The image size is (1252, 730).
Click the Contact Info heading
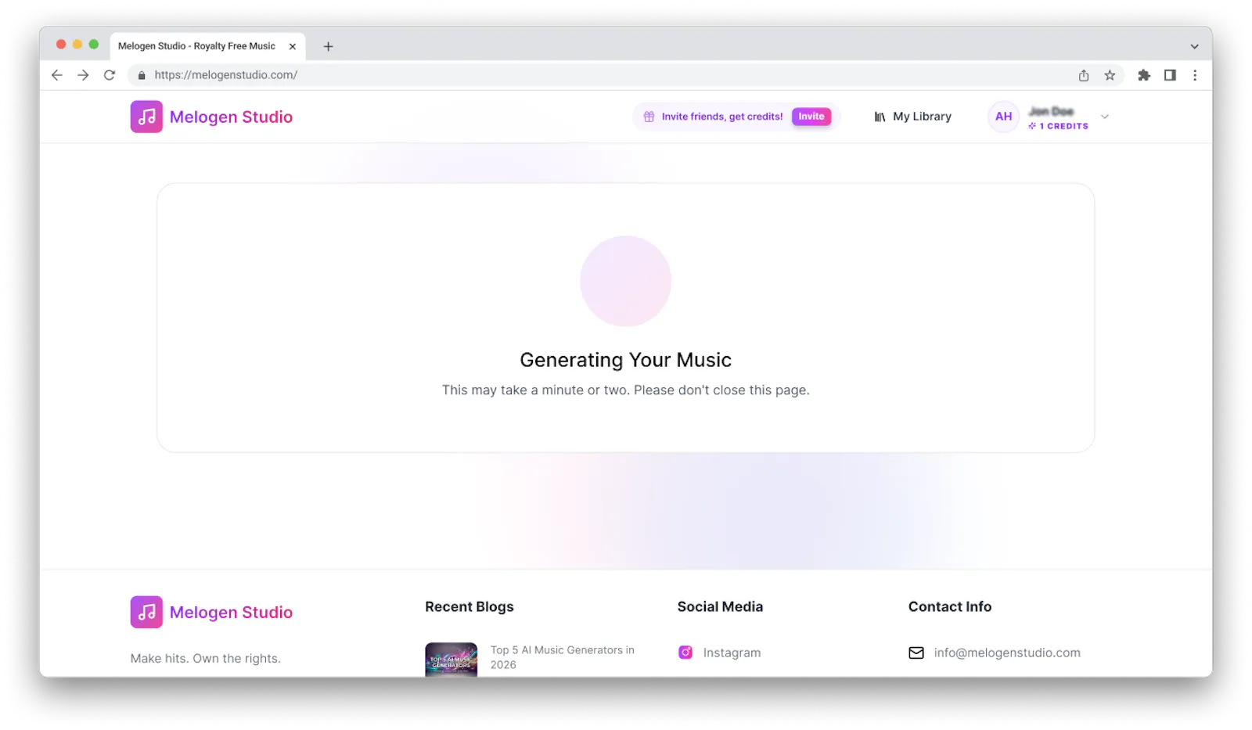(x=950, y=606)
